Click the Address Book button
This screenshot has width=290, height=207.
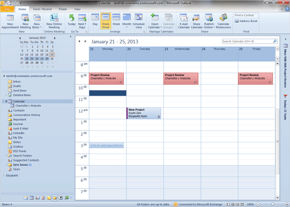pyautogui.click(x=246, y=21)
